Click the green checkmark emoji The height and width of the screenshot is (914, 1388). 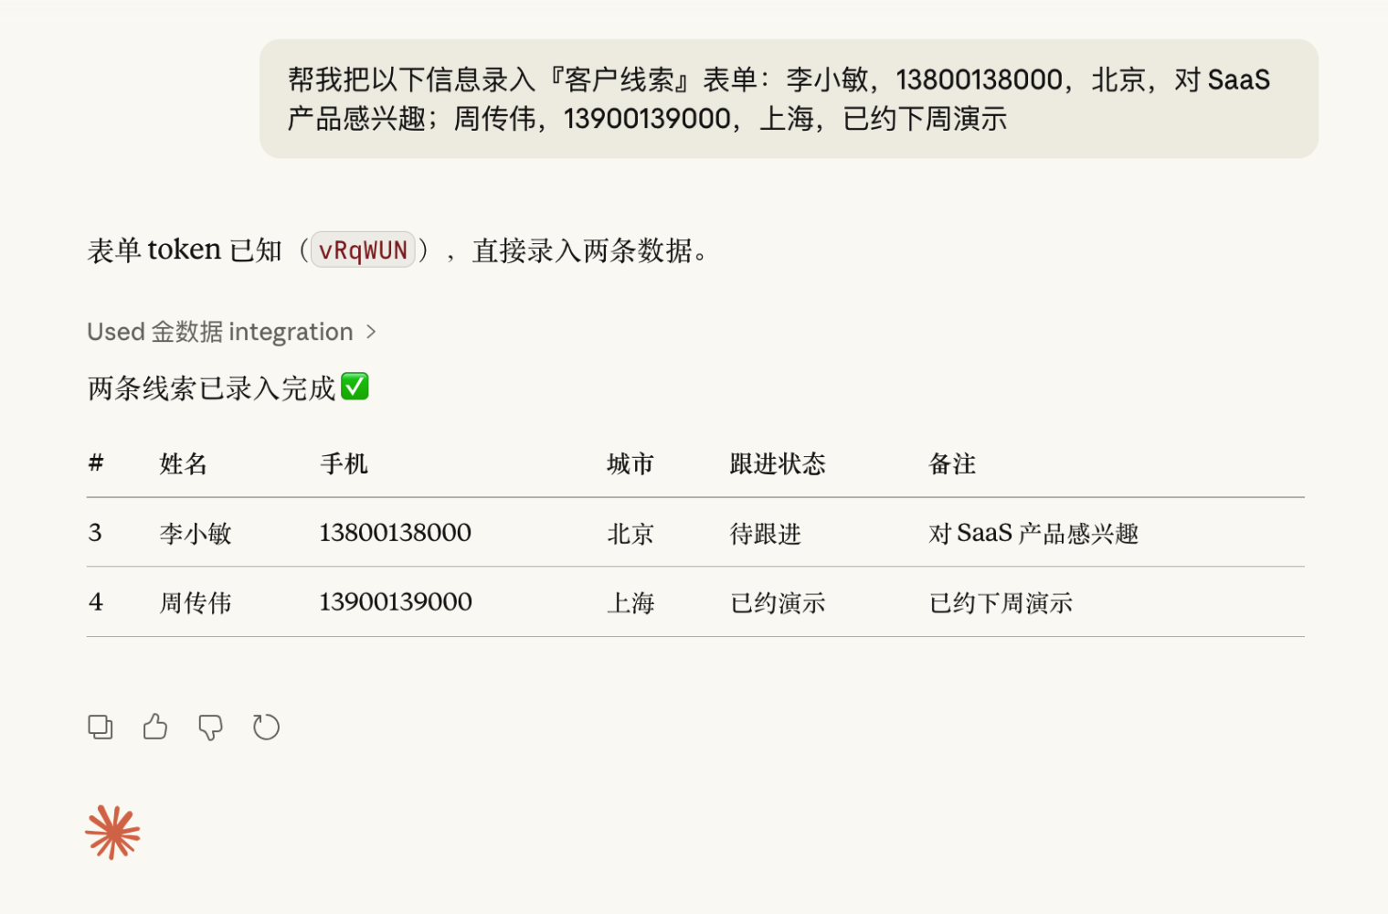(355, 387)
